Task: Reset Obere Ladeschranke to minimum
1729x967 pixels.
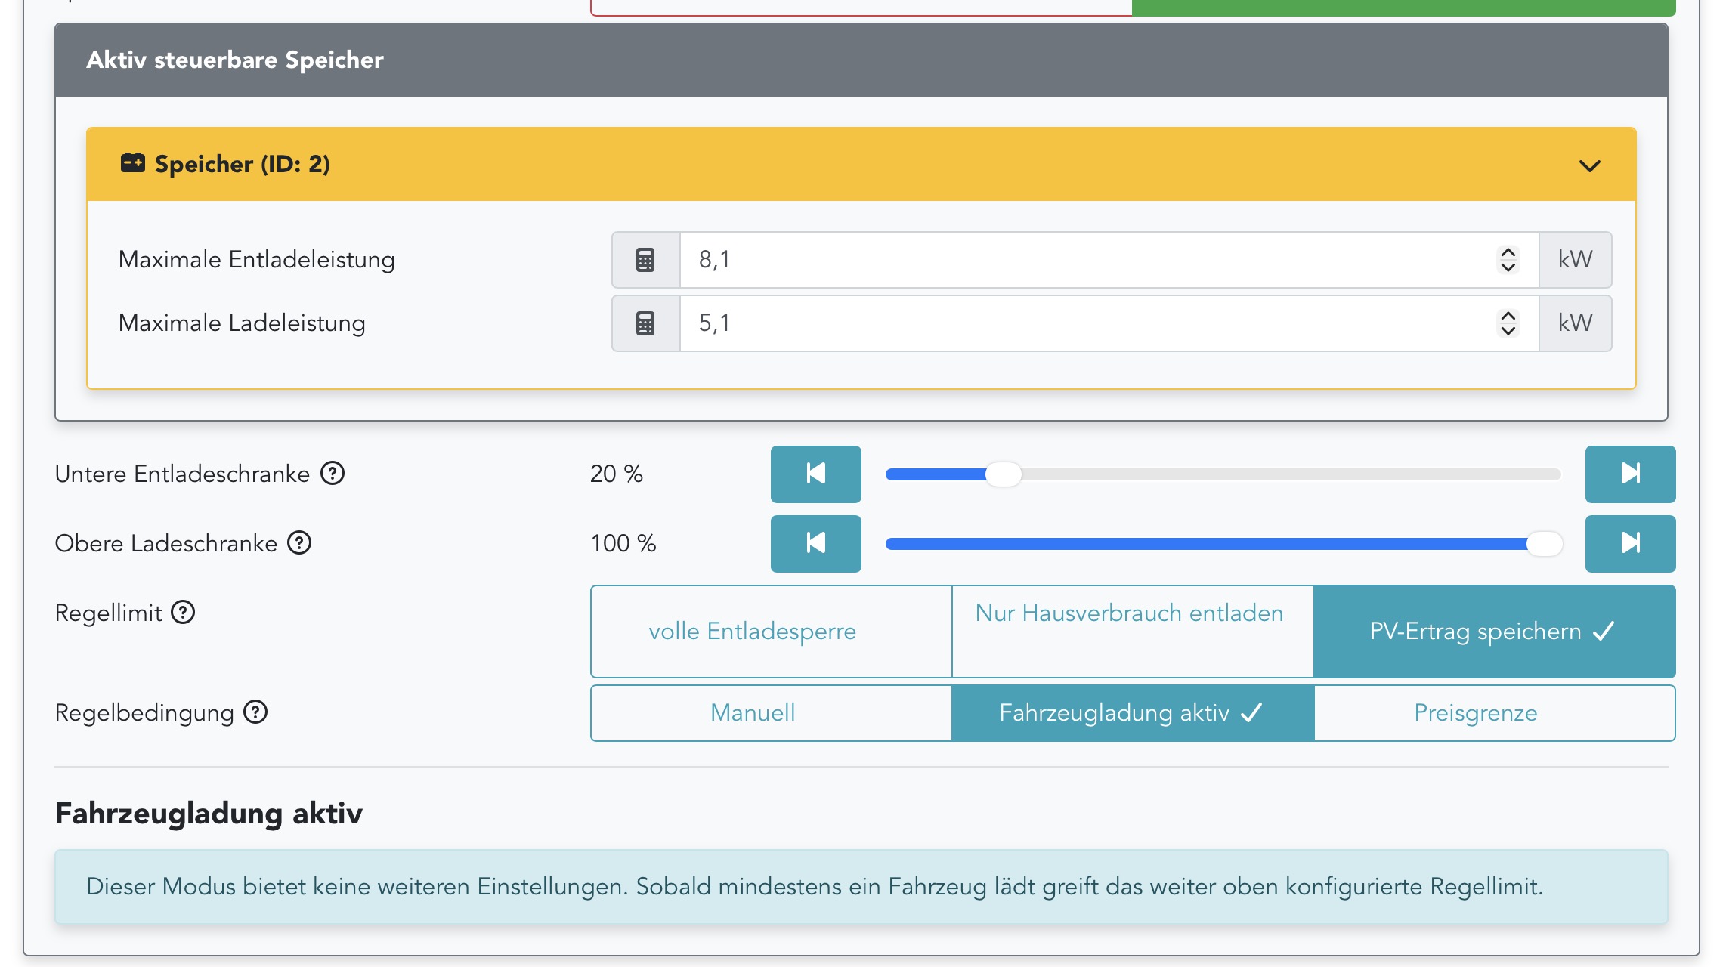Action: click(815, 543)
